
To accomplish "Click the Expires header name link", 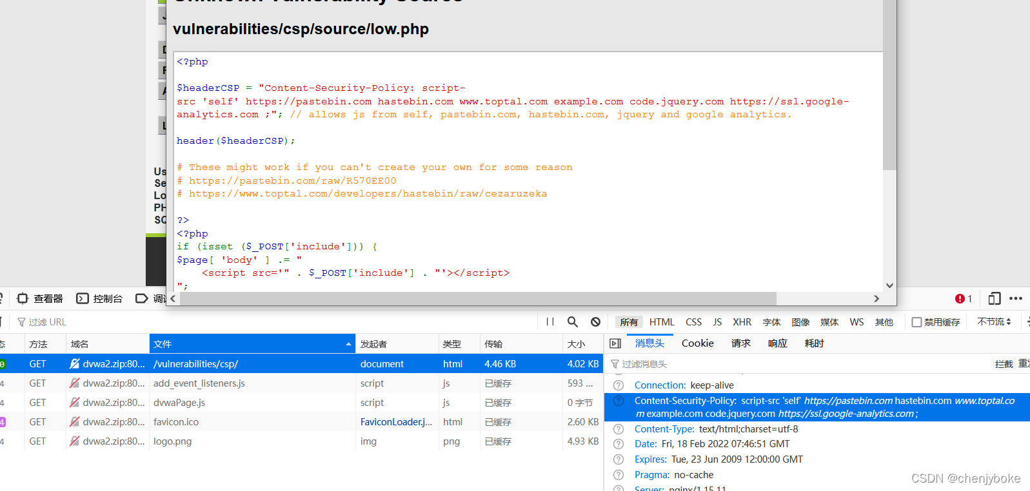I will click(x=650, y=459).
